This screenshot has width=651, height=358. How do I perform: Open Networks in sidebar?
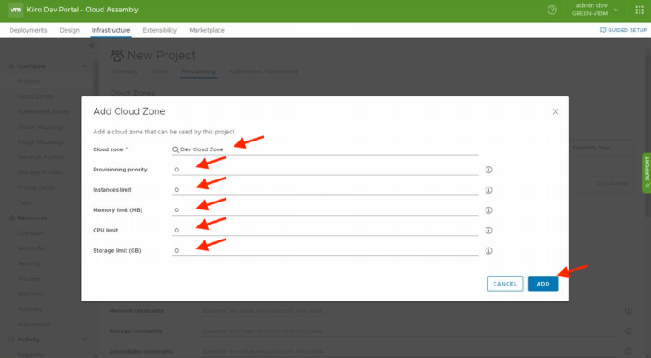pos(31,248)
